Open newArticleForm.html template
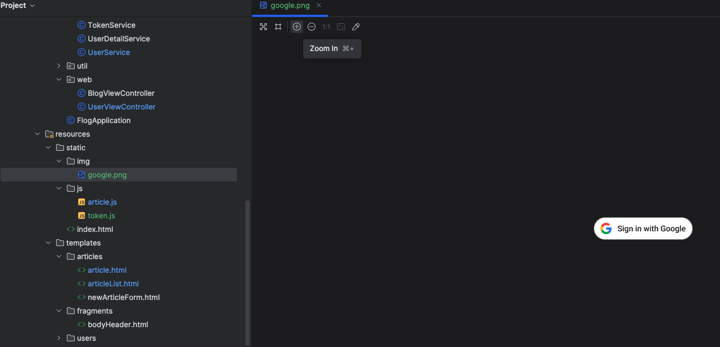Screen dimensions: 720x347 click(124, 297)
